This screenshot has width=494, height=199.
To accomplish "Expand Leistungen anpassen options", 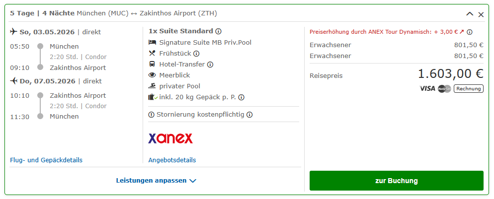I will click(x=157, y=181).
